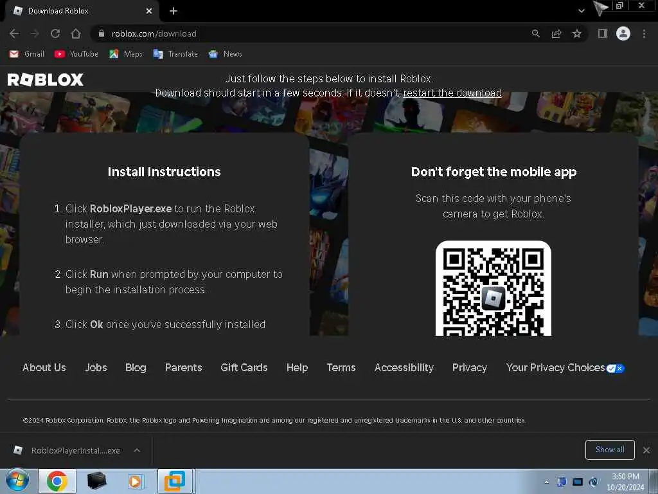Screen dimensions: 658x494
Task: Close the downloads bar
Action: click(x=646, y=450)
